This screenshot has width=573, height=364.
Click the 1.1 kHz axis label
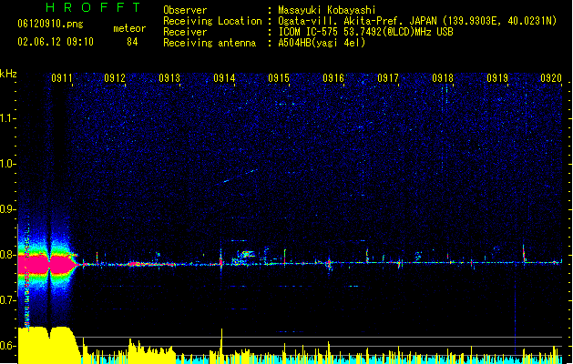(7, 118)
